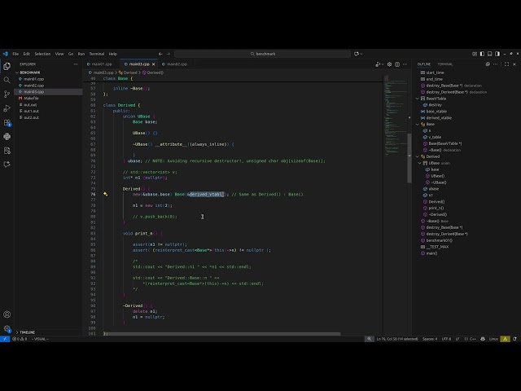
Task: Click the benchmark command center search box
Action: tap(262, 54)
